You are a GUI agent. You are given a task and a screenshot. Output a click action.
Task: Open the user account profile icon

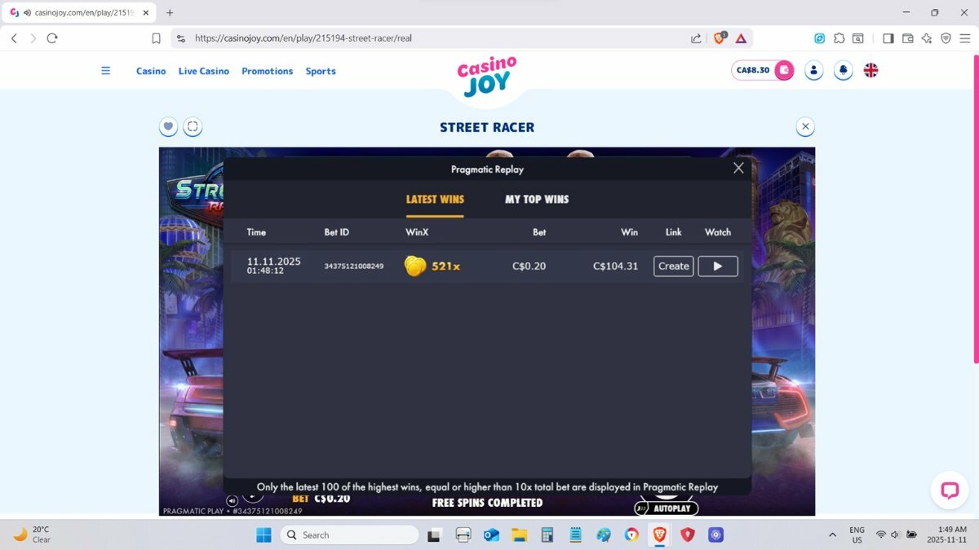point(813,70)
